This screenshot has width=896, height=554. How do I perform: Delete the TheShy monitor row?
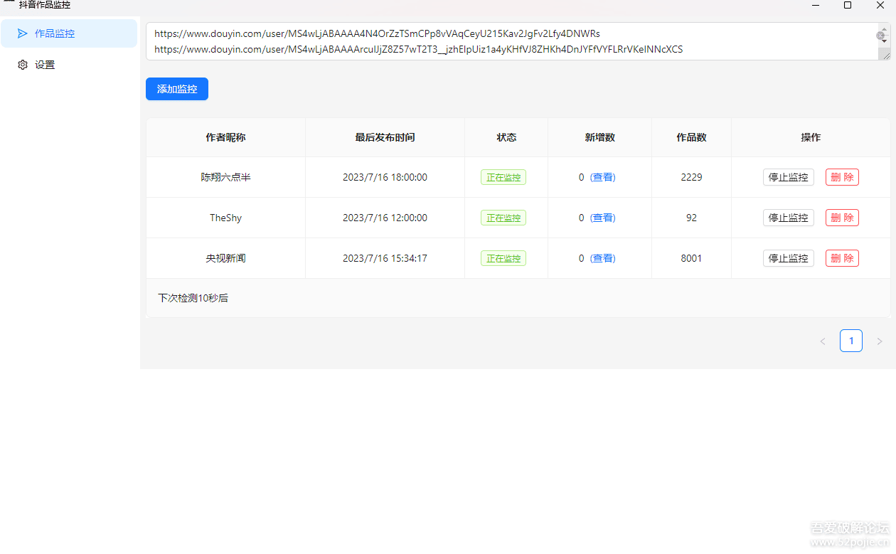842,218
